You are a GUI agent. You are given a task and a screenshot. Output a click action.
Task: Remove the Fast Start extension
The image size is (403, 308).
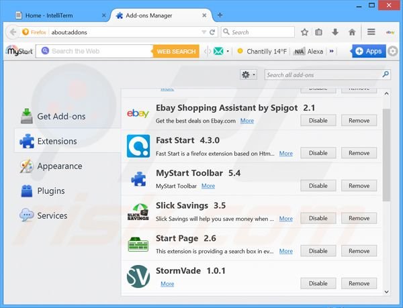[x=359, y=153]
